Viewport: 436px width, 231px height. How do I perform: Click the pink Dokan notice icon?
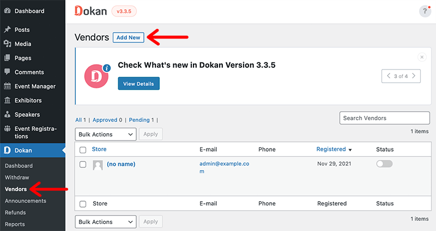tap(97, 76)
